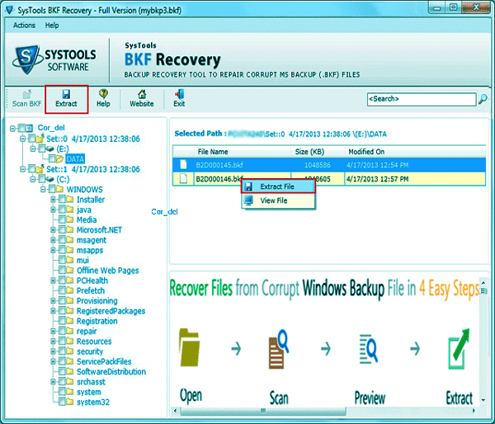Click the search magnifier icon
The image size is (495, 424).
click(x=483, y=99)
